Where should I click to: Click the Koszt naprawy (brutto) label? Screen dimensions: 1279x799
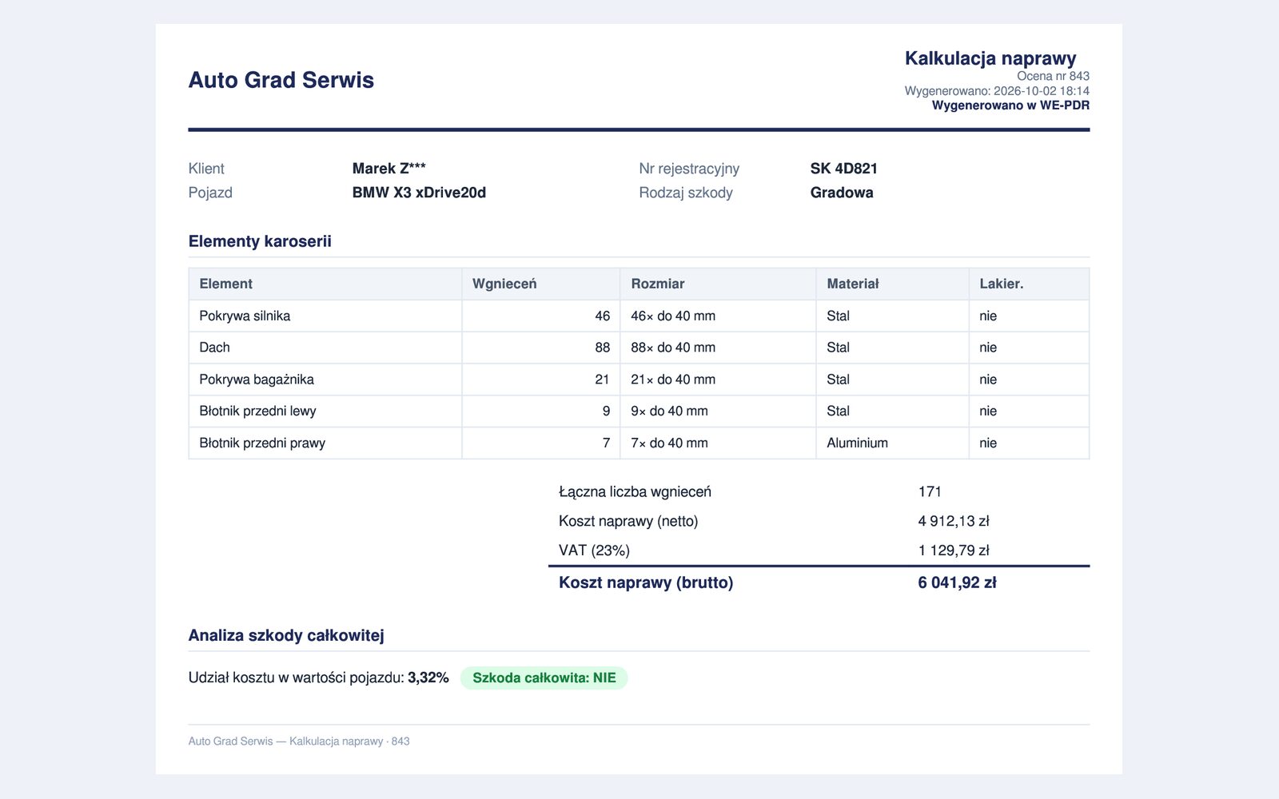point(646,582)
